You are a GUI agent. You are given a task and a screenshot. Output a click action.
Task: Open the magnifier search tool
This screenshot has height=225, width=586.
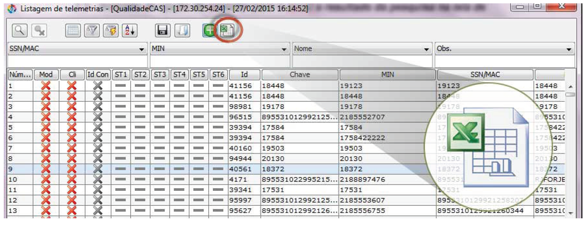coord(20,30)
